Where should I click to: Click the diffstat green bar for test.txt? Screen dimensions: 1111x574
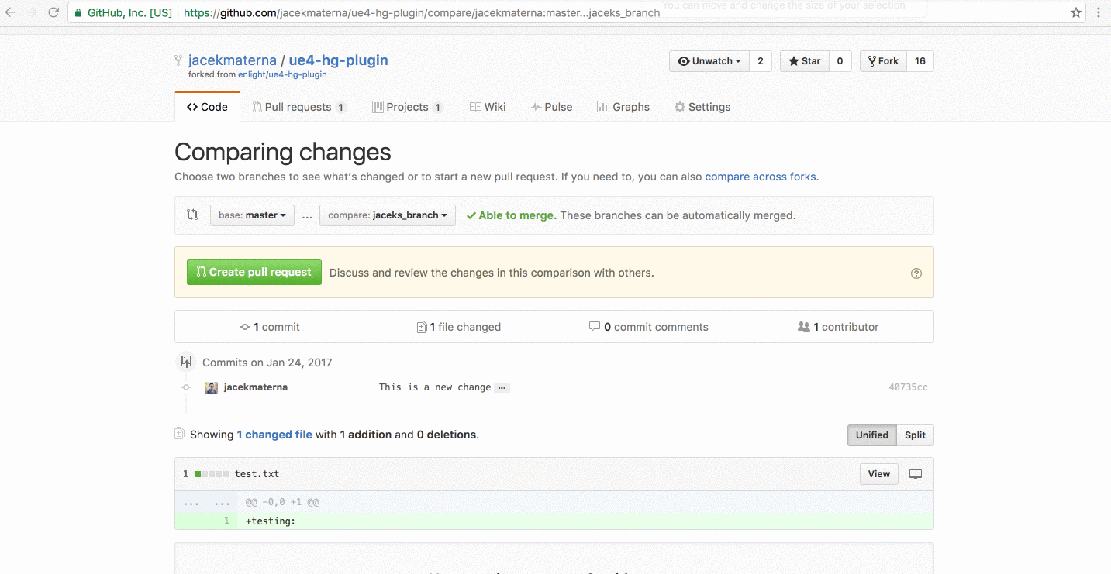(x=212, y=474)
